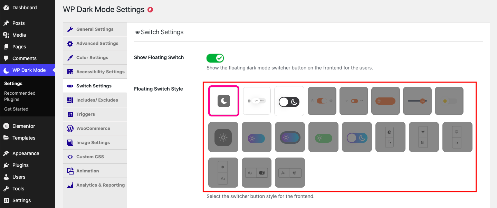The width and height of the screenshot is (497, 208).
Task: Switch to the Image Settings tab
Action: (95, 142)
